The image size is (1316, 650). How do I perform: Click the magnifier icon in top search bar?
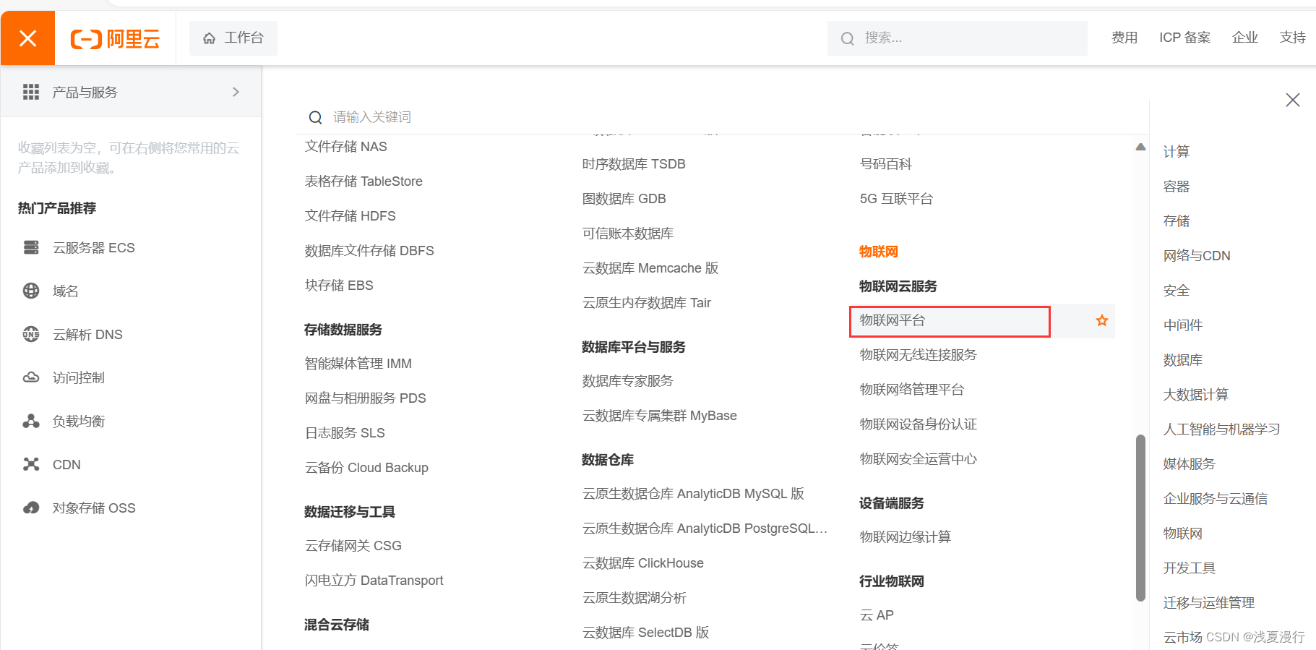(848, 38)
